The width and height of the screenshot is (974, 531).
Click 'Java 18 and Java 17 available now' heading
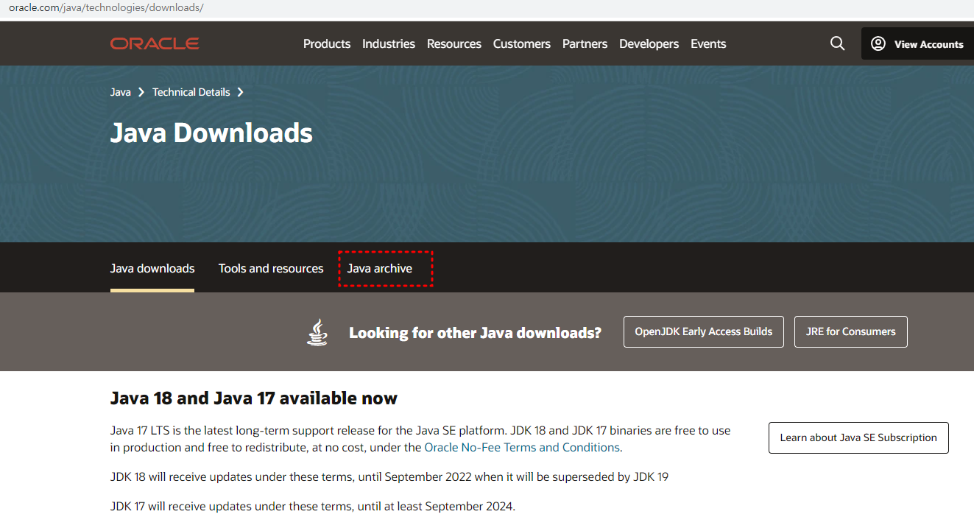pyautogui.click(x=254, y=398)
